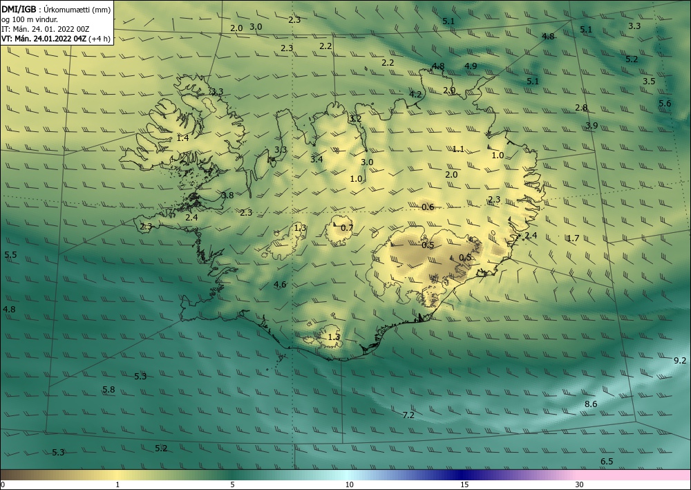Click the 4.6 value in southwest Iceland
The height and width of the screenshot is (490, 691).
tap(280, 284)
